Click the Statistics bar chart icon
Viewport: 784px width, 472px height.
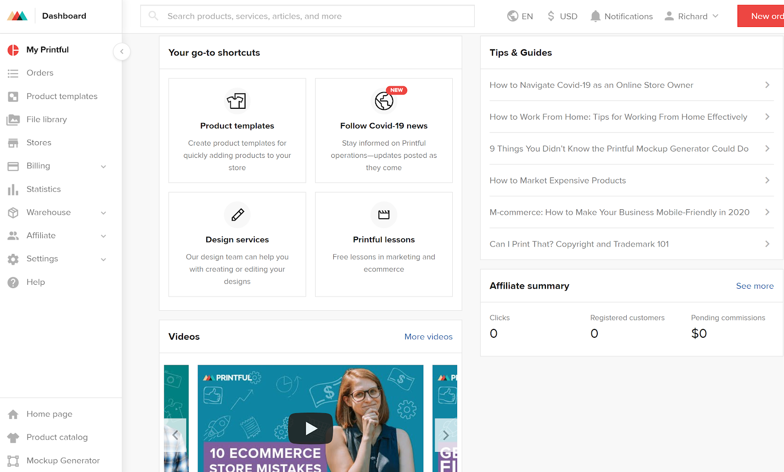pos(13,189)
